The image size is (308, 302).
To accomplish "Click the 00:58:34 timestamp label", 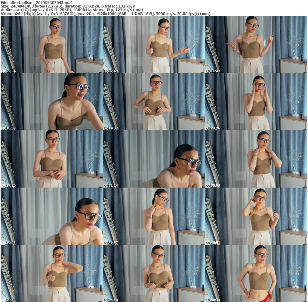I will point(213,300).
